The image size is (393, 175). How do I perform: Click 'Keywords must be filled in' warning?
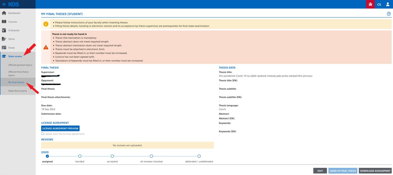click(x=91, y=53)
